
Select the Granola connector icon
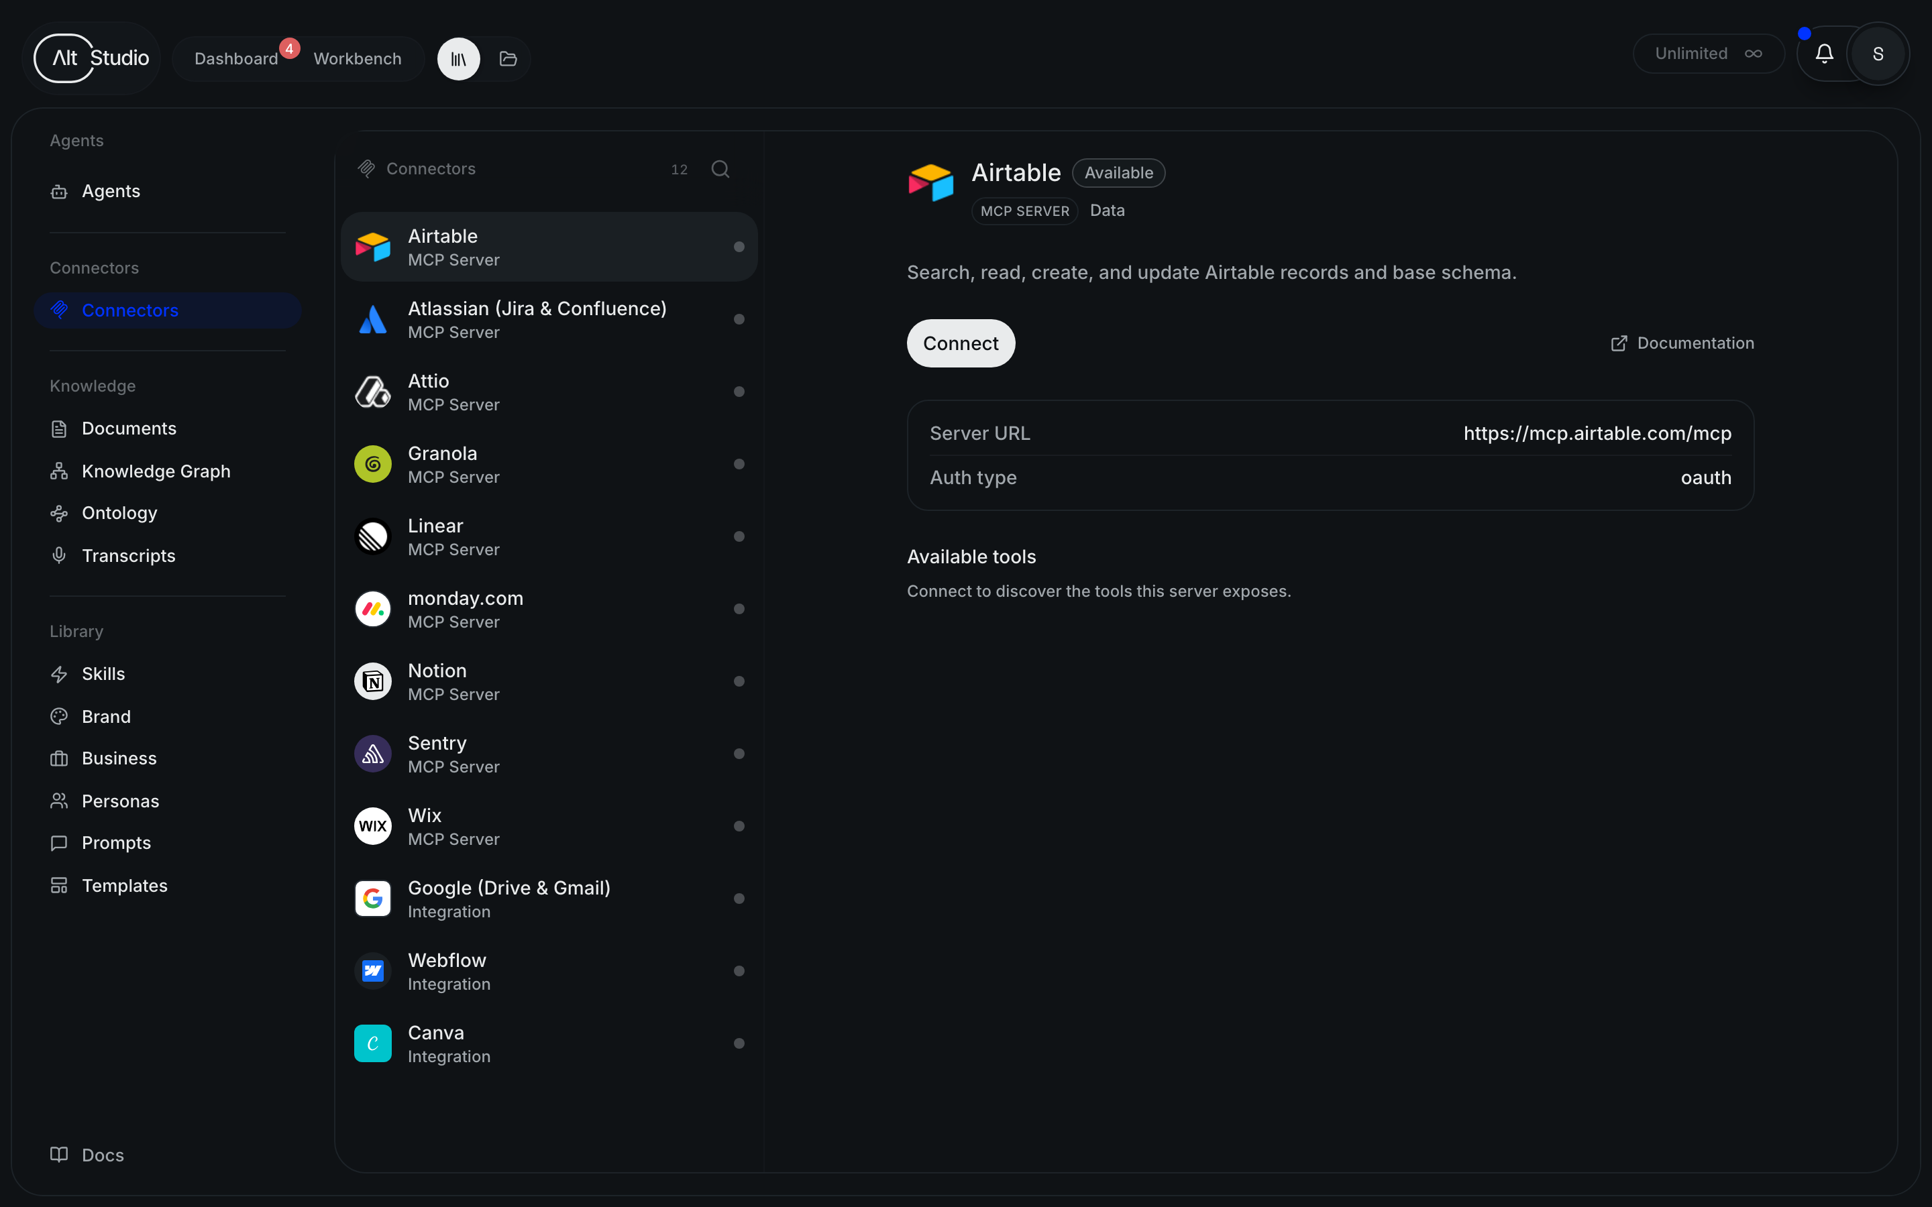373,465
